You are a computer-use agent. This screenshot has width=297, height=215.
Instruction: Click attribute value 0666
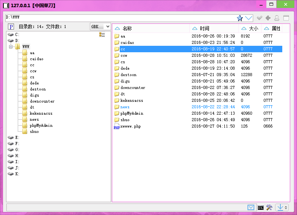268,126
